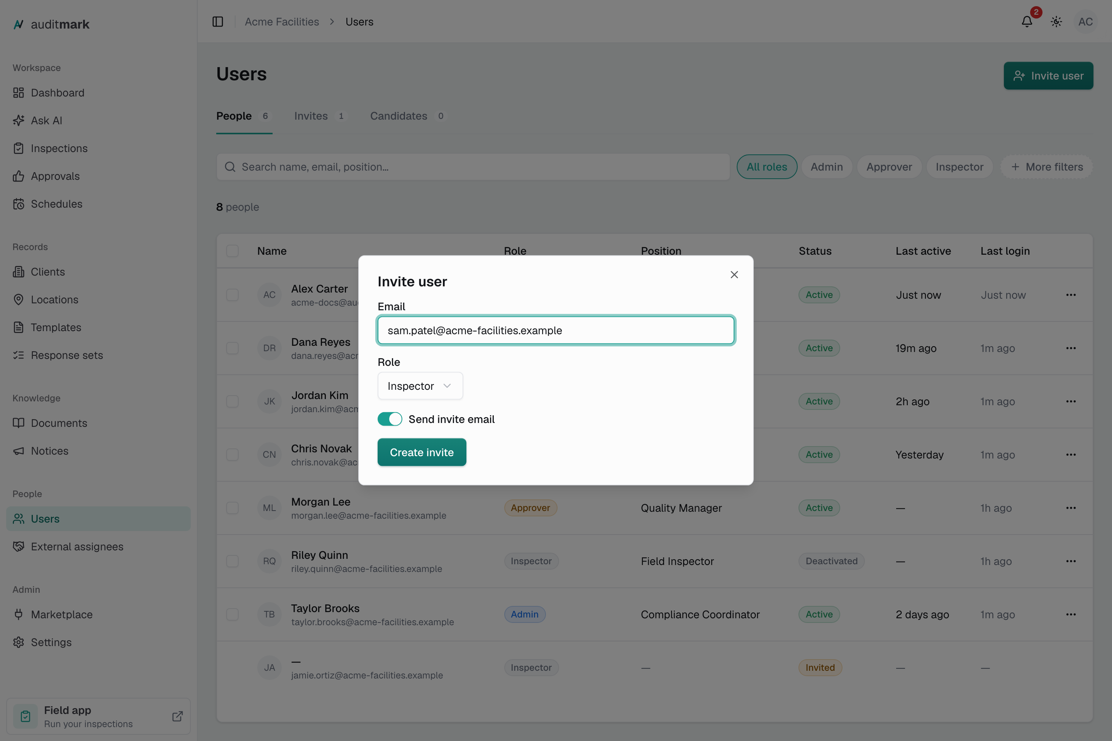Tick the select-all checkbox in table header
The image size is (1112, 741).
[x=232, y=251]
